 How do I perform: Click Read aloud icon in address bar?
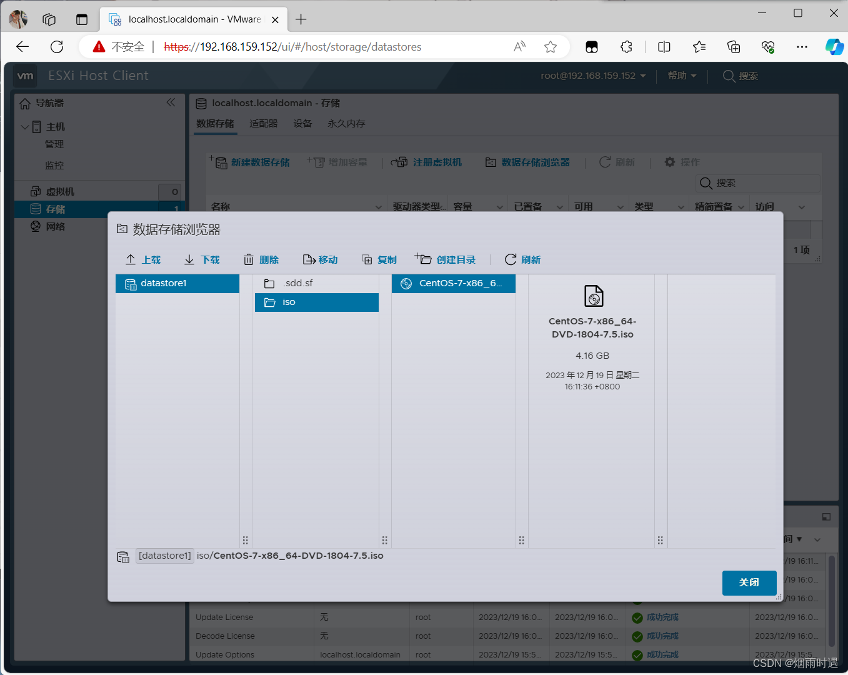520,47
